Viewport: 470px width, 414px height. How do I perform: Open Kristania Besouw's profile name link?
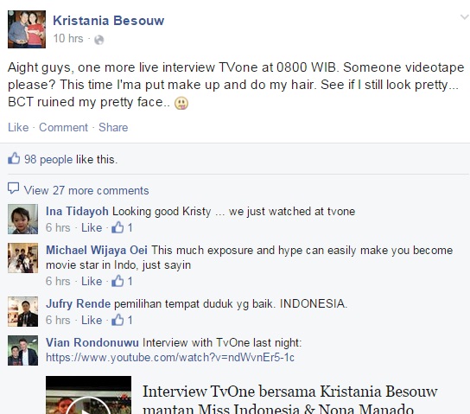(109, 21)
